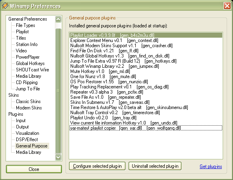Open DSP/Effect plug-ins page
The height and width of the screenshot is (180, 233).
click(x=27, y=140)
